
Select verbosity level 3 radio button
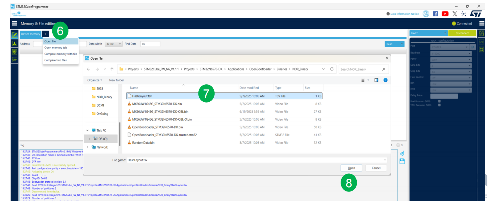coord(398,145)
